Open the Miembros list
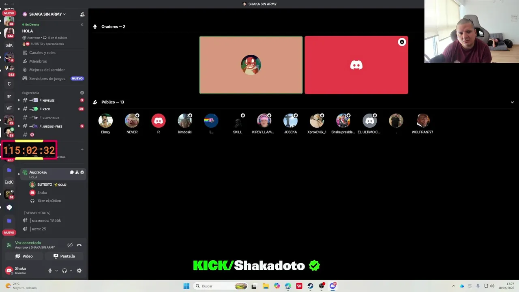The width and height of the screenshot is (519, 292). coord(38,61)
